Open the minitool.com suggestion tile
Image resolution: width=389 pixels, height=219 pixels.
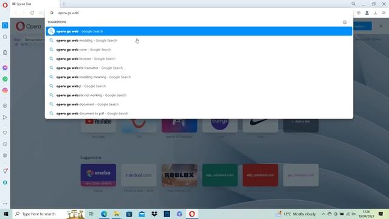pos(139,175)
